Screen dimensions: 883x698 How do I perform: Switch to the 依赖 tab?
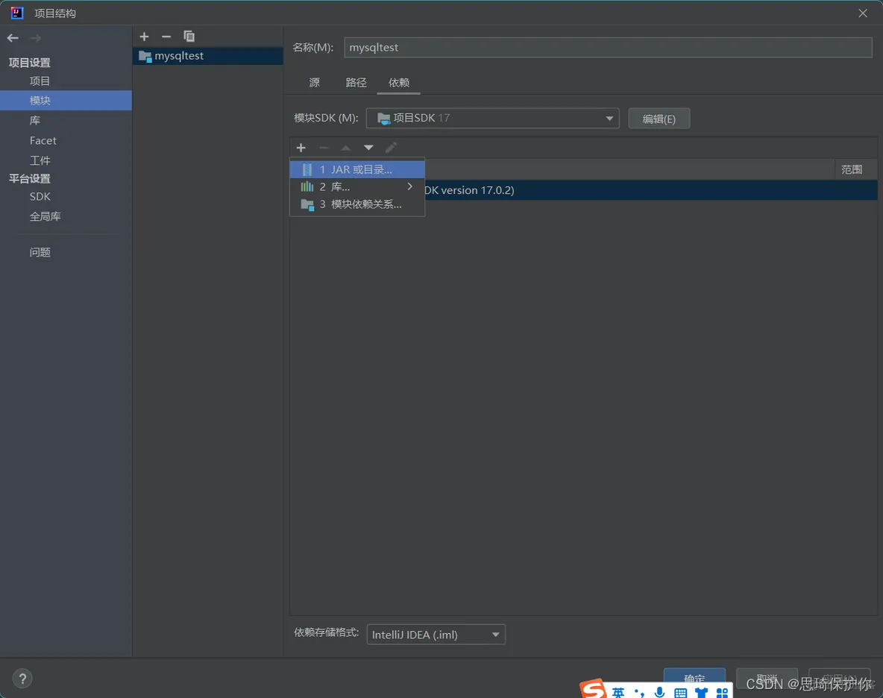click(x=399, y=83)
